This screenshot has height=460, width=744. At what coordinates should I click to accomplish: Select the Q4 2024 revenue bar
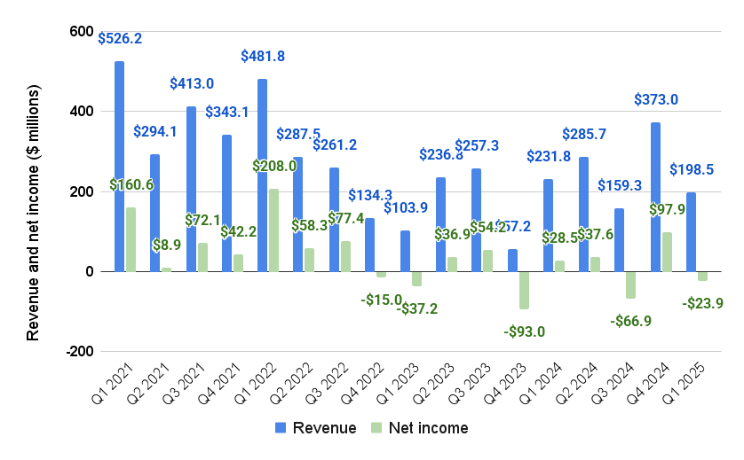[655, 197]
